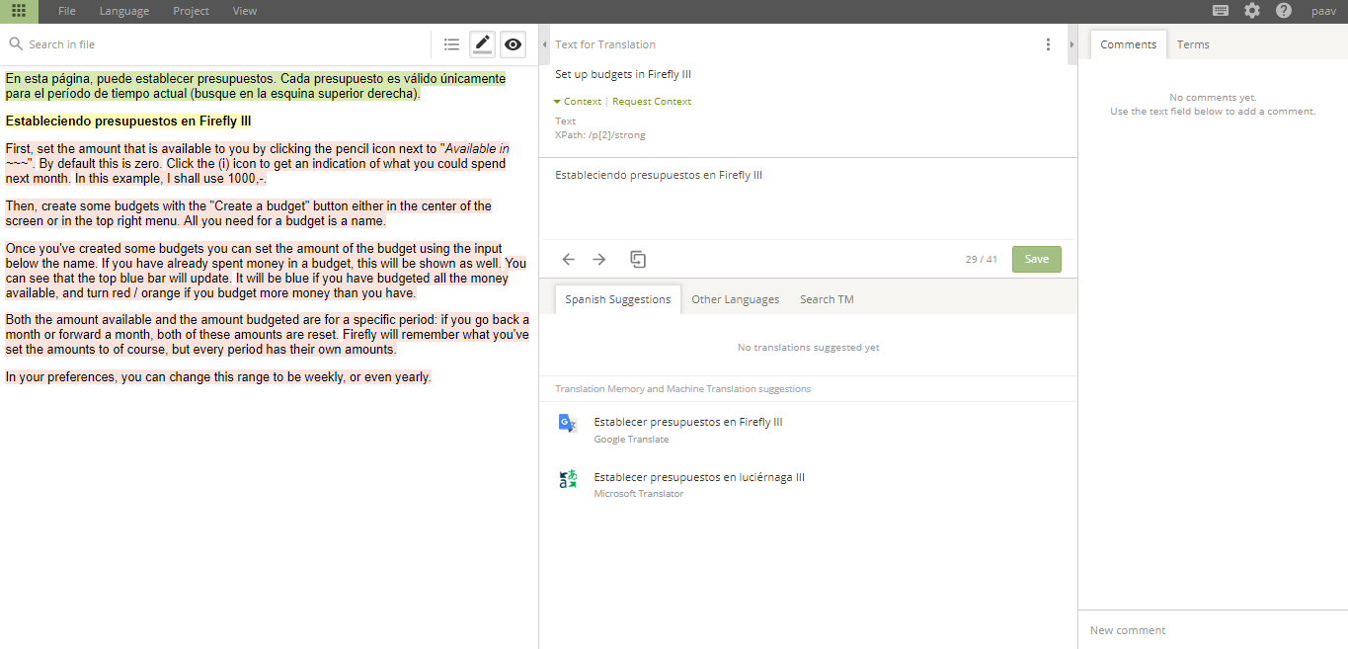Click the translation text area
Image resolution: width=1348 pixels, height=649 pixels.
click(808, 200)
